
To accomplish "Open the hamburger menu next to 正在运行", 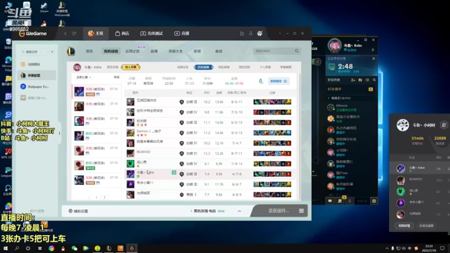I will [x=301, y=211].
